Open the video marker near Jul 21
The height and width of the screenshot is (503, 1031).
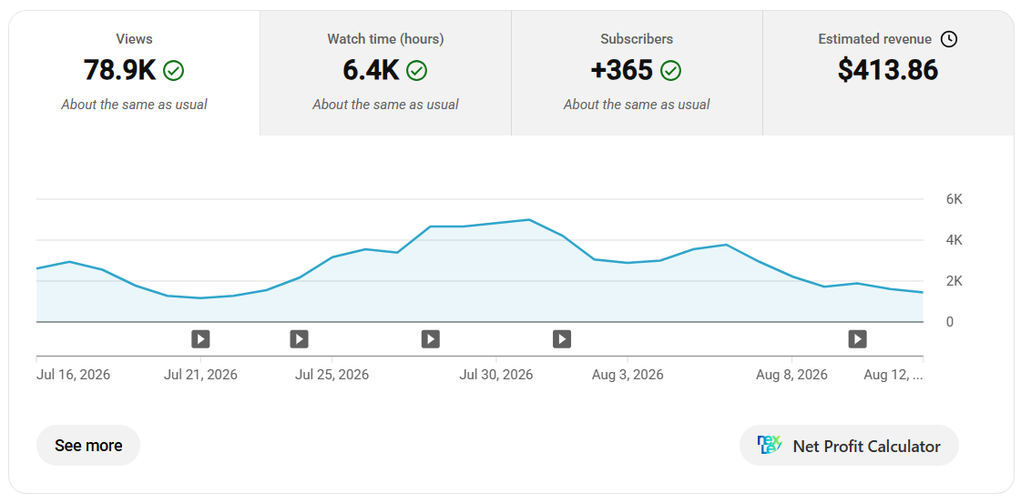(200, 339)
